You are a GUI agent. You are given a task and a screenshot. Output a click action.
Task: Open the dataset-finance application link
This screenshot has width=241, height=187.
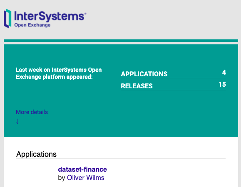(82, 169)
